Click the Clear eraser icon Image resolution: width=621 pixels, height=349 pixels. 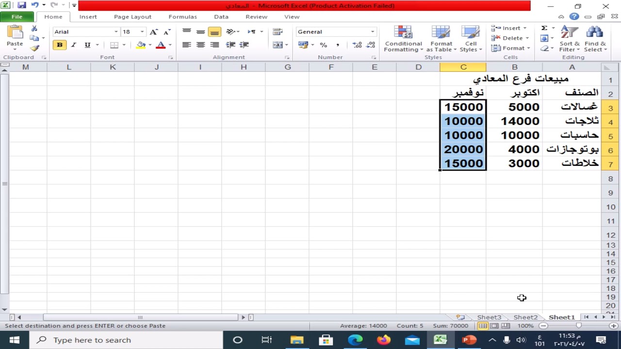pos(544,48)
